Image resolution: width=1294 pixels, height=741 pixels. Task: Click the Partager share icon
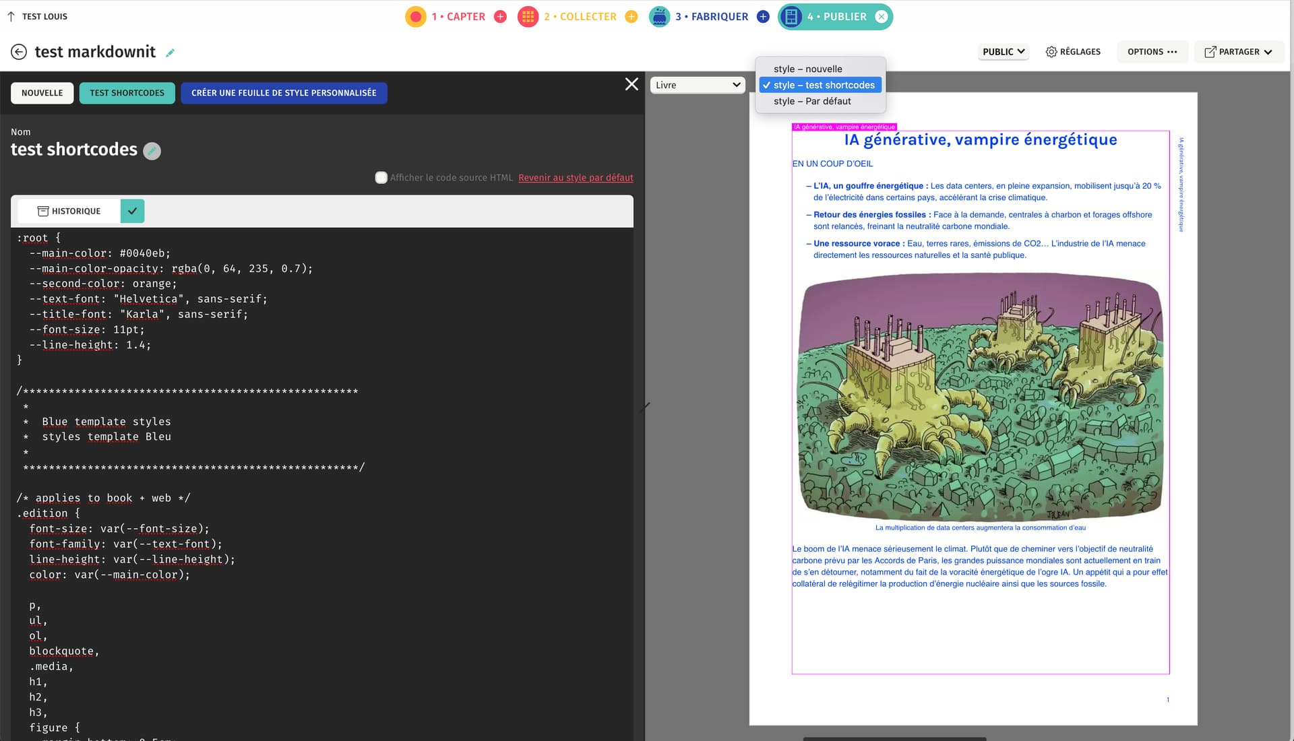[x=1210, y=52]
